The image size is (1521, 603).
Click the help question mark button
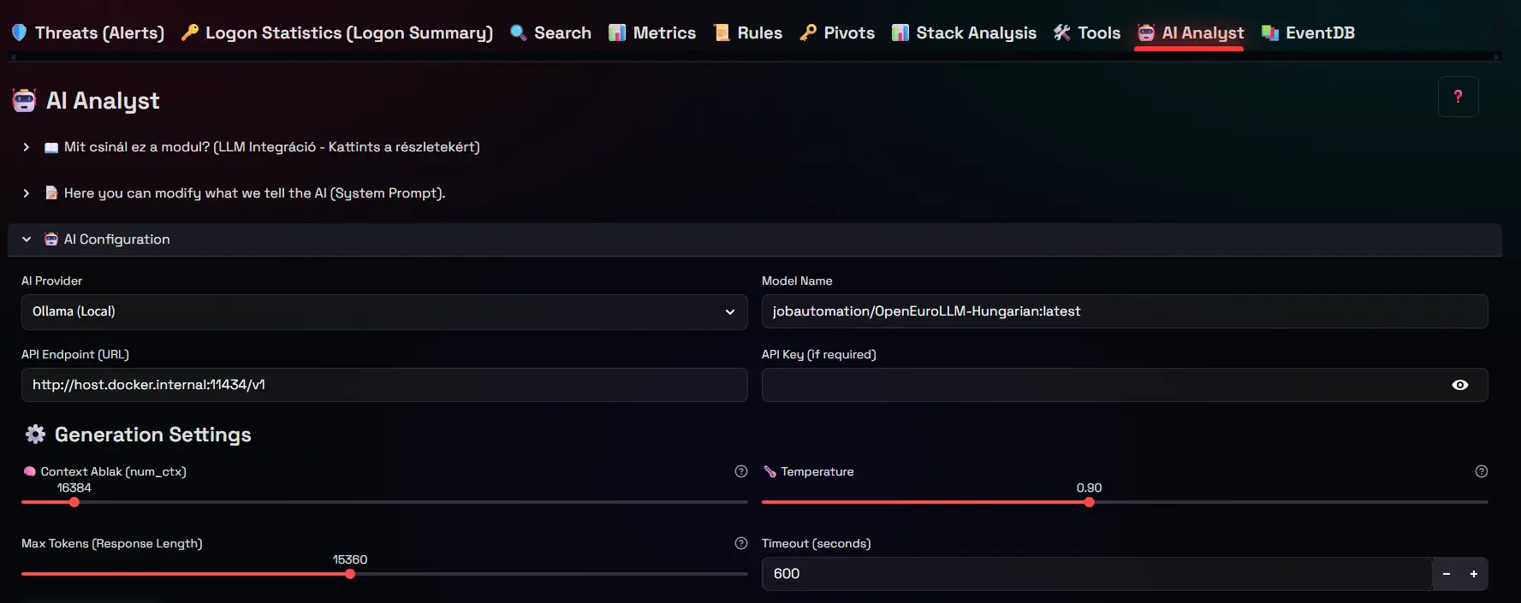pyautogui.click(x=1458, y=97)
